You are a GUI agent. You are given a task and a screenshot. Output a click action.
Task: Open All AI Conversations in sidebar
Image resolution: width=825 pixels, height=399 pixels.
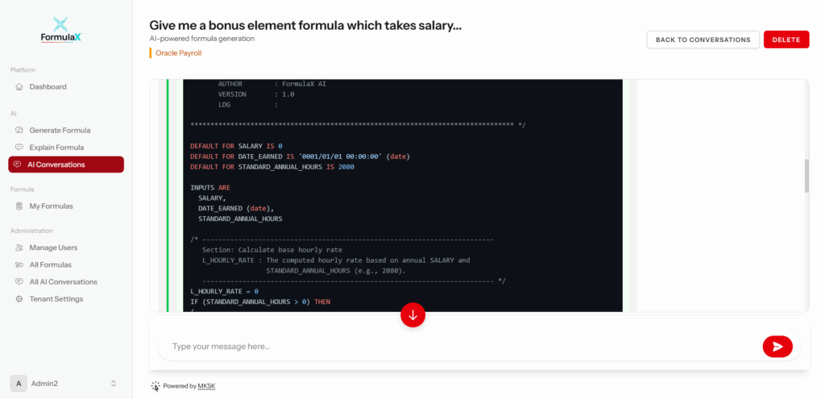pos(63,282)
